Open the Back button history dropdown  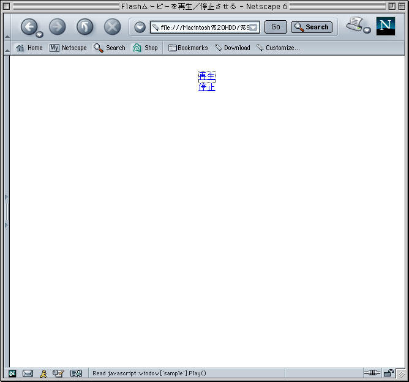point(40,34)
